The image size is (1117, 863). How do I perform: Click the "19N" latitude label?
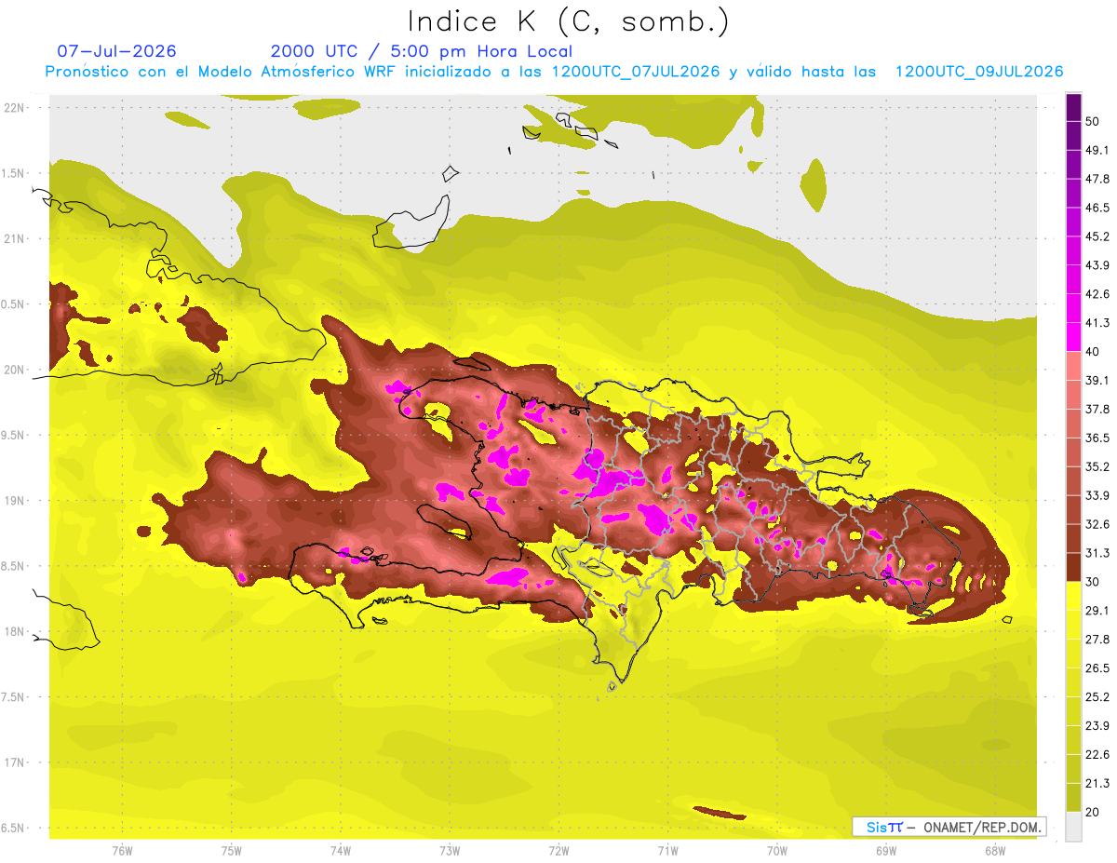[15, 501]
